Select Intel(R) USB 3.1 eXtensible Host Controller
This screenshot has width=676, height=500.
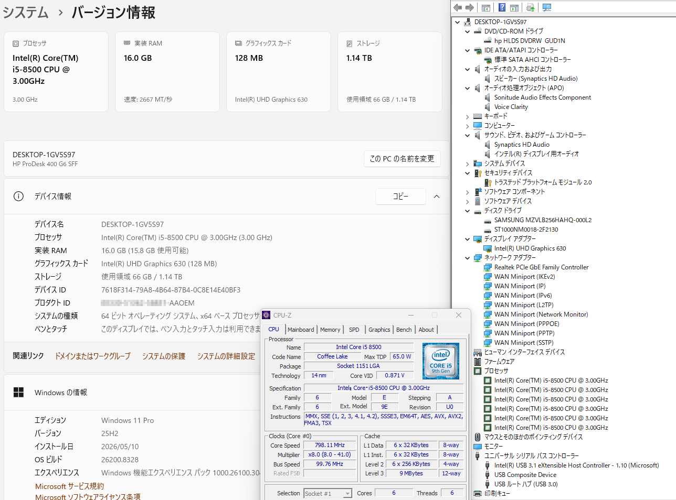[577, 465]
